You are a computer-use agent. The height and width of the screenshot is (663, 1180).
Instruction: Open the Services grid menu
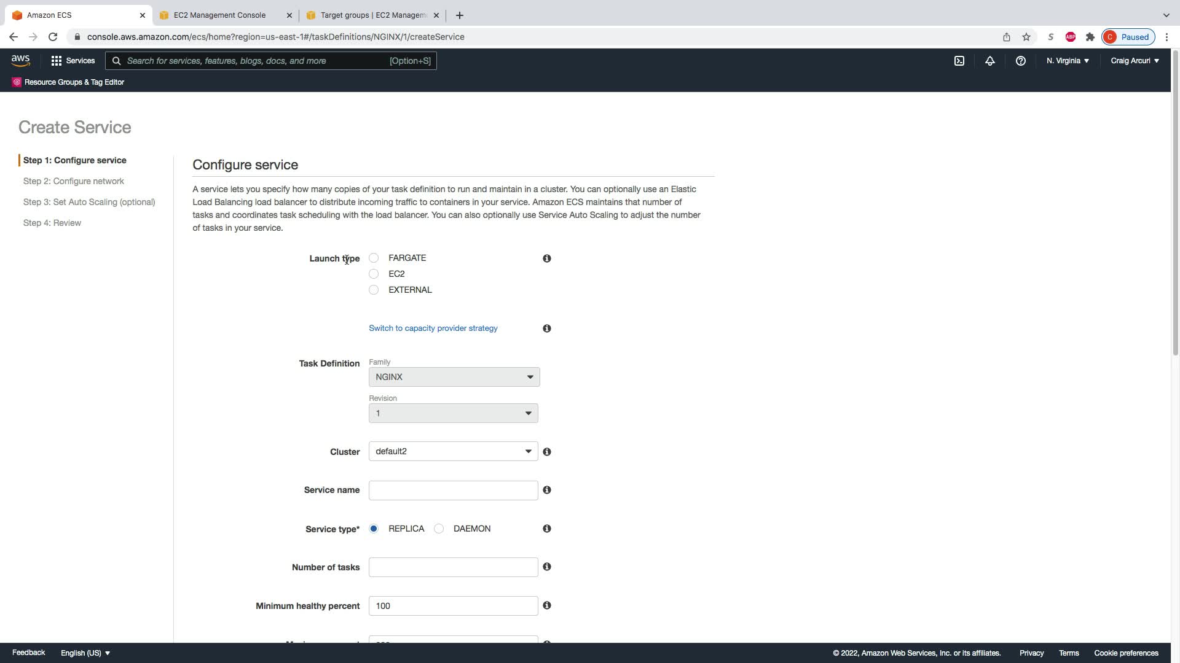73,61
